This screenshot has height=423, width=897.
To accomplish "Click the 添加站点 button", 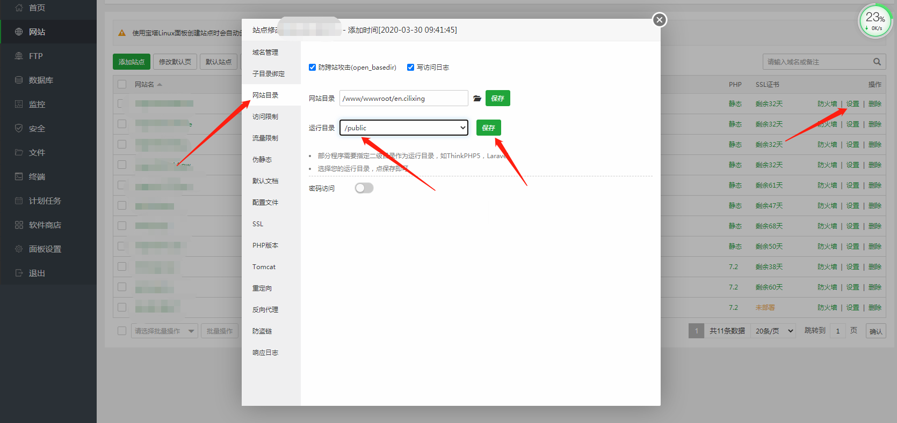I will point(132,62).
